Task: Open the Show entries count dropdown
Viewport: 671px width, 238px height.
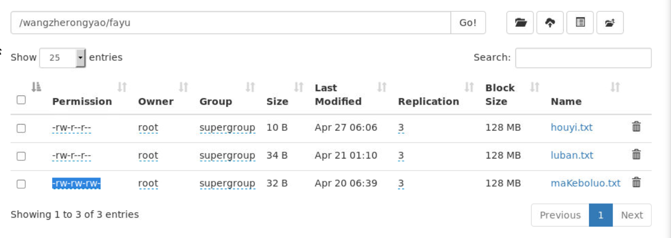Action: [x=63, y=58]
